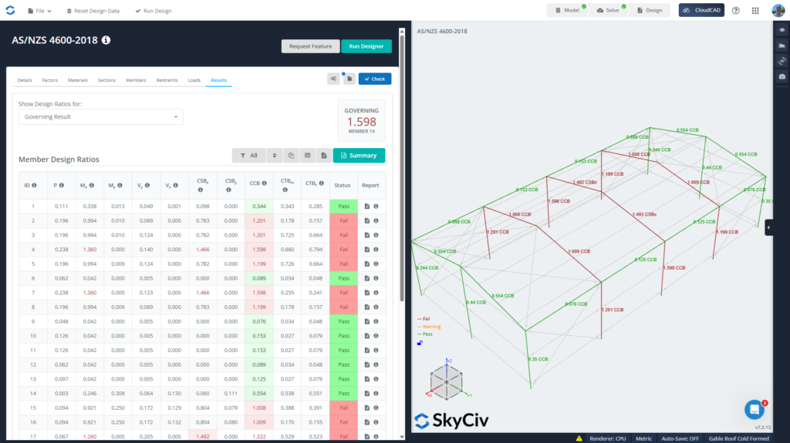
Task: Click the blue Check button
Action: click(x=375, y=79)
